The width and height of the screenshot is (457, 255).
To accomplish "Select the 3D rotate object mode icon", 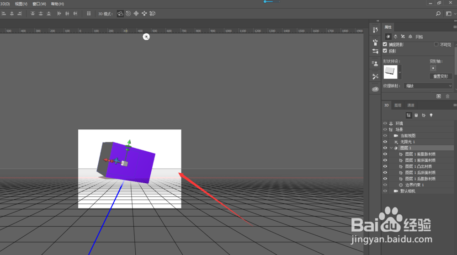I will point(120,14).
